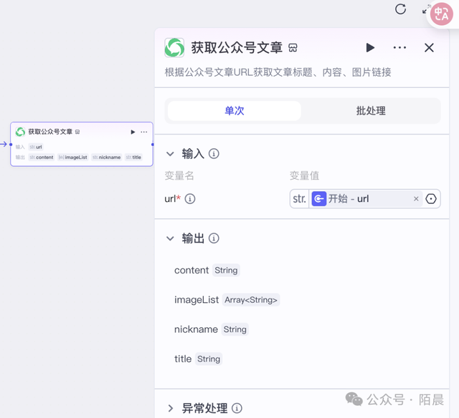Screen dimensions: 459x418
Task: Click the 变量名 column header
Action: tap(179, 176)
